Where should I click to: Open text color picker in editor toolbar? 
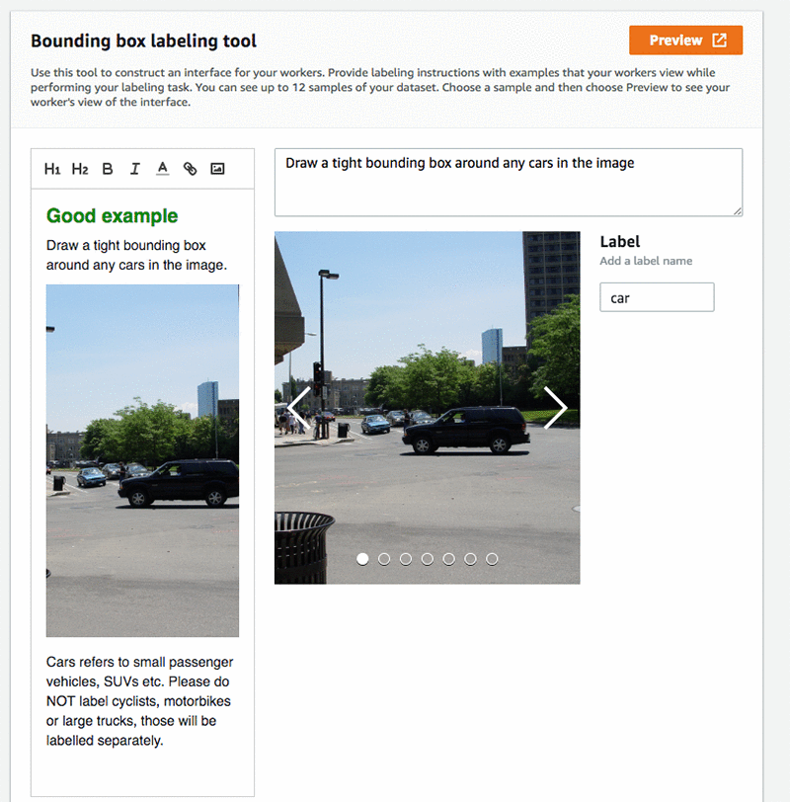pos(163,169)
